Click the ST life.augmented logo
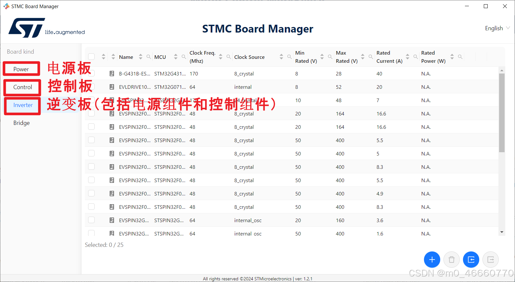 pyautogui.click(x=46, y=28)
